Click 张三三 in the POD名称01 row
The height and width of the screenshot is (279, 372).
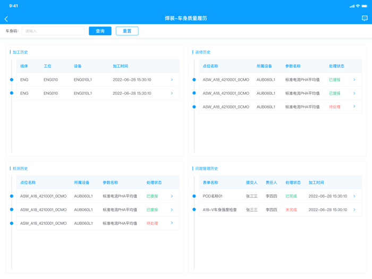[252, 196]
